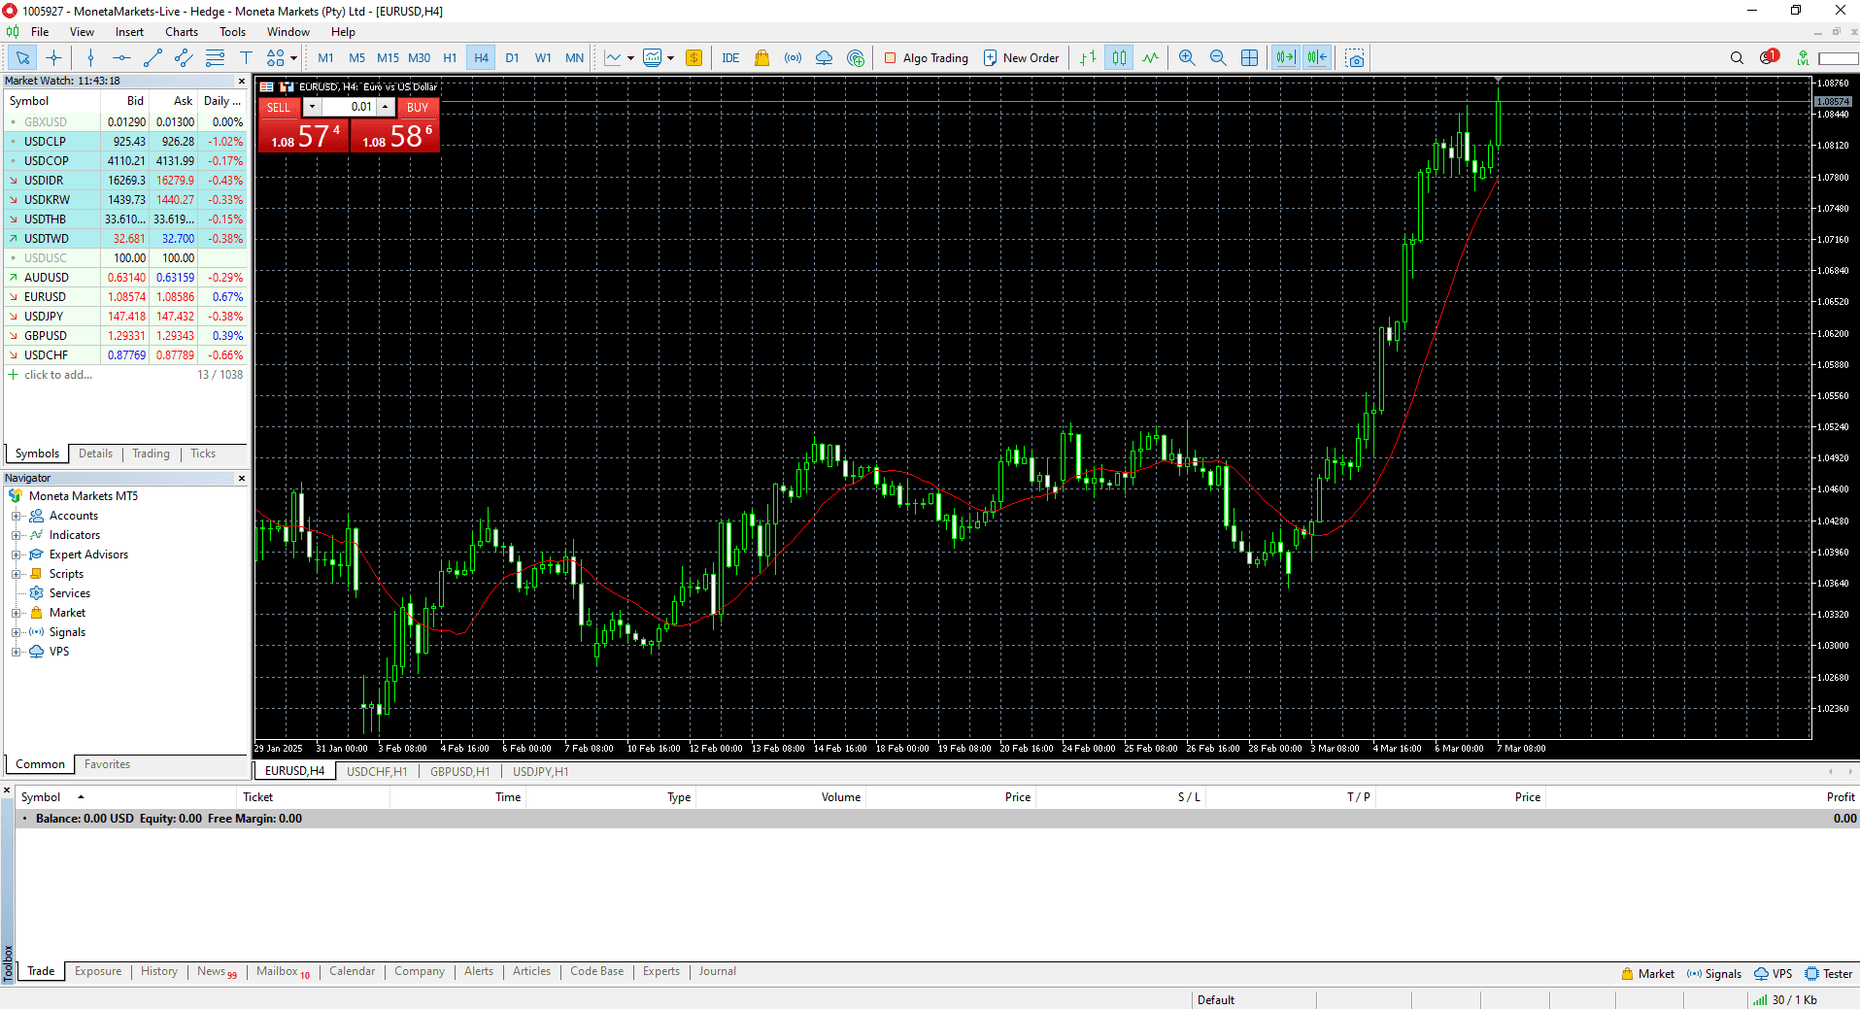The height and width of the screenshot is (1009, 1860).
Task: Click the Zoom Out toolbar icon
Action: pos(1218,57)
